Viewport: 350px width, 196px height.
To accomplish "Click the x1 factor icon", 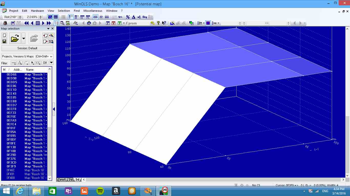I will point(139,17).
